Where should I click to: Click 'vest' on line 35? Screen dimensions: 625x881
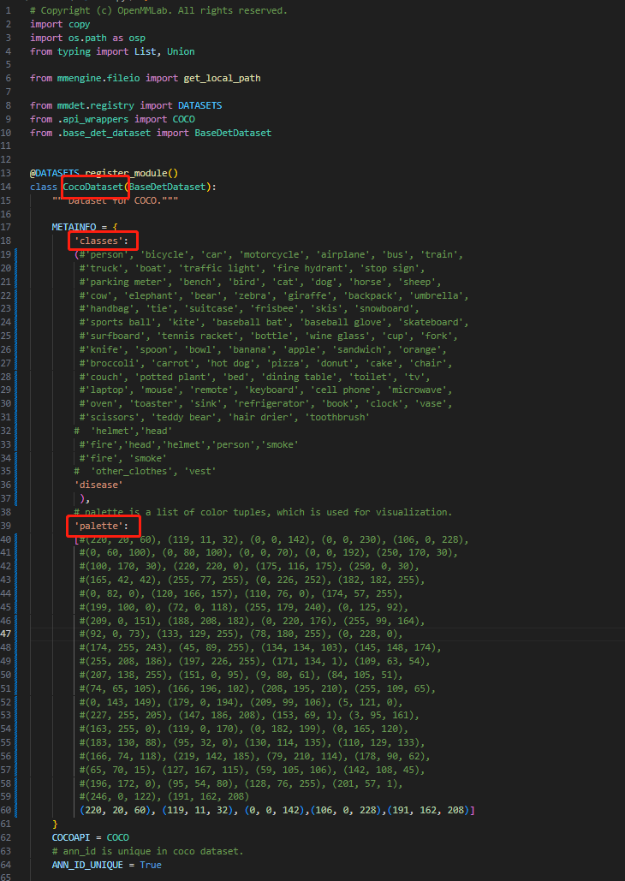pos(200,471)
